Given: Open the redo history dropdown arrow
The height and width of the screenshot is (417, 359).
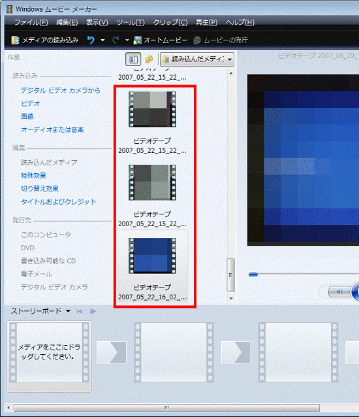Looking at the screenshot, I should (127, 41).
